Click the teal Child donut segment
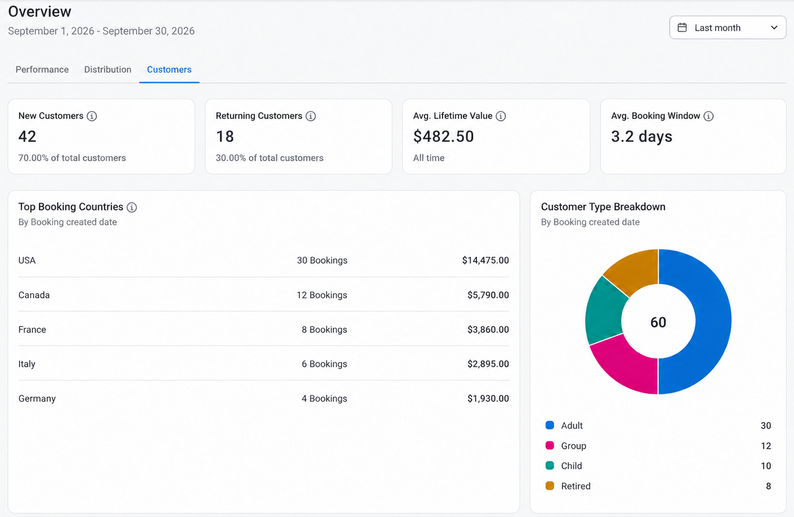 click(x=604, y=313)
